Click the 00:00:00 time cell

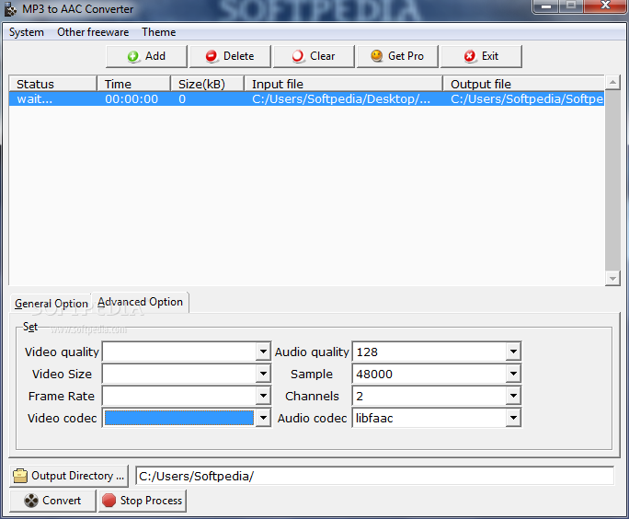[132, 99]
